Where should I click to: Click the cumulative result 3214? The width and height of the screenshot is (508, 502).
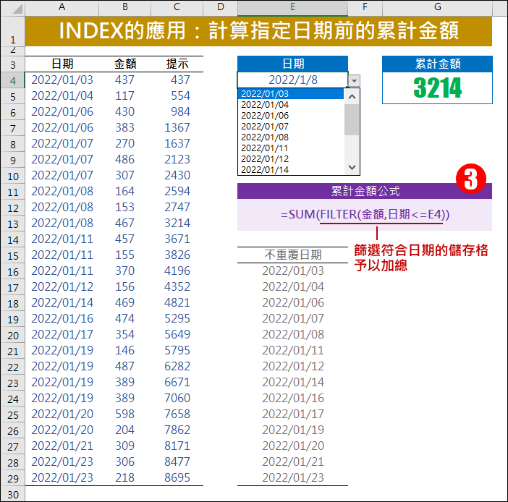(437, 88)
